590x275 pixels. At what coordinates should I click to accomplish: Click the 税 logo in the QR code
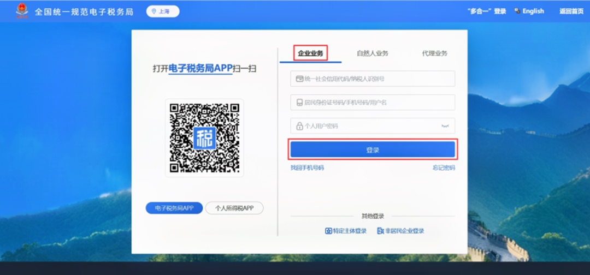click(x=204, y=138)
